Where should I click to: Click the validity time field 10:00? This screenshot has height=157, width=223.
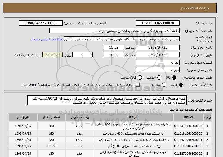(x=114, y=55)
